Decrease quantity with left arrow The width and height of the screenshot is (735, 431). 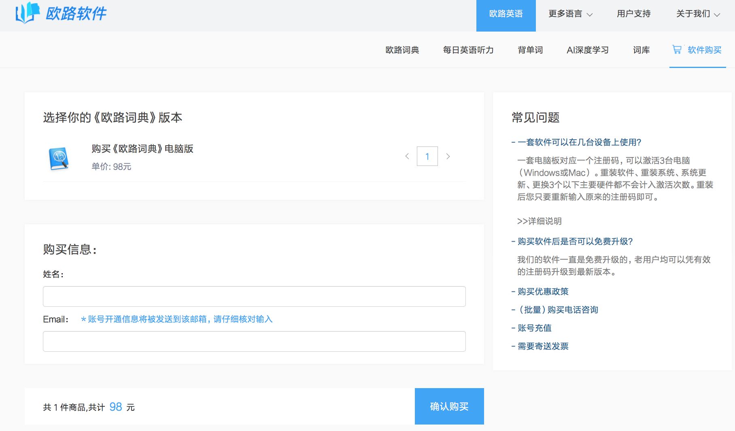point(407,156)
